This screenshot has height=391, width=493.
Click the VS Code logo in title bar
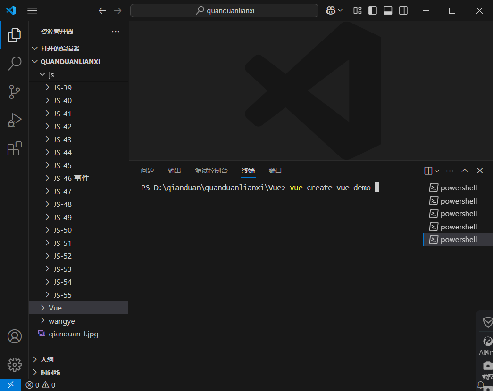coord(11,10)
